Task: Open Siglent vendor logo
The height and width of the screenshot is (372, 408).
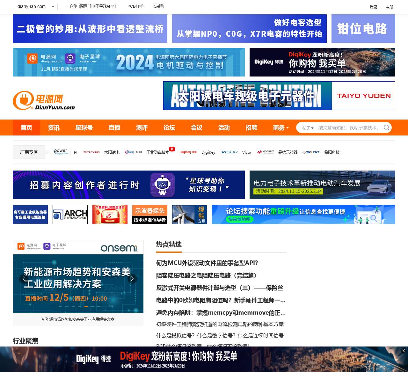Action: click(x=311, y=152)
